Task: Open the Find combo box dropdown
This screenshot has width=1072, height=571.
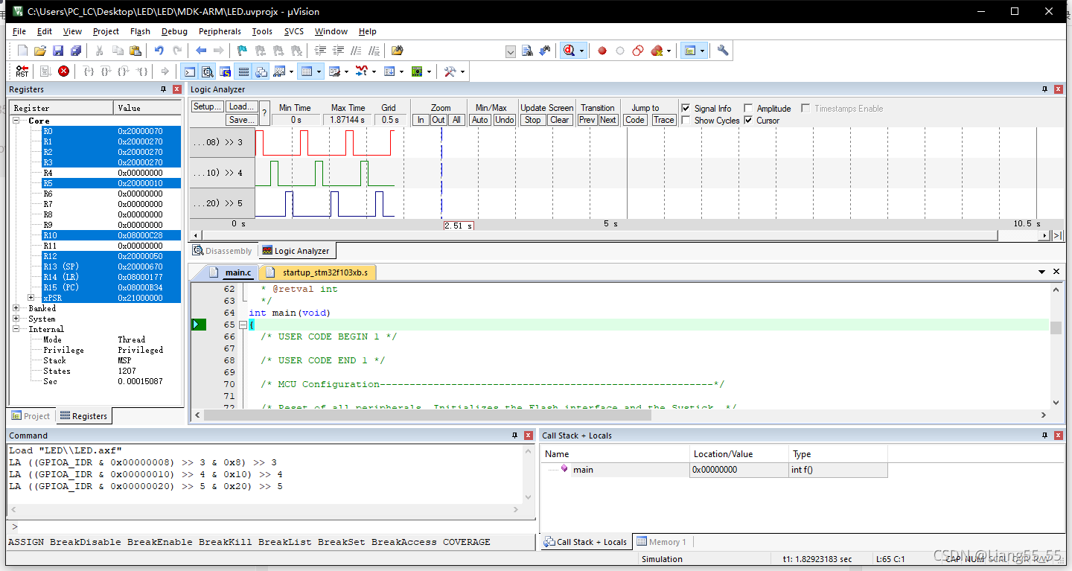Action: tap(511, 51)
